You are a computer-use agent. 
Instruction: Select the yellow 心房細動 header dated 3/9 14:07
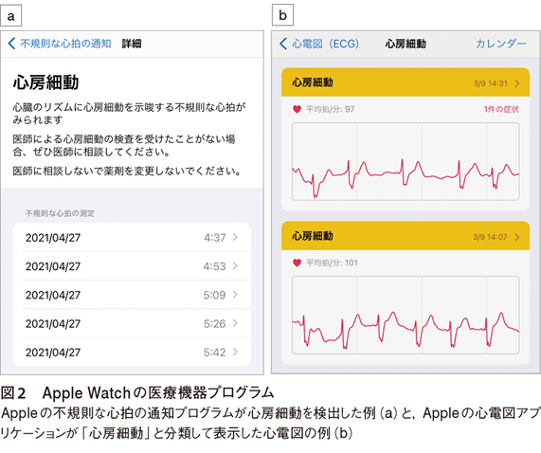point(406,236)
